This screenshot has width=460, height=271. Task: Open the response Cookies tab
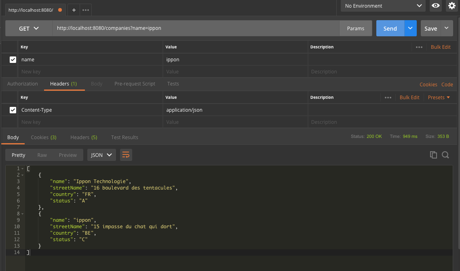pos(43,138)
